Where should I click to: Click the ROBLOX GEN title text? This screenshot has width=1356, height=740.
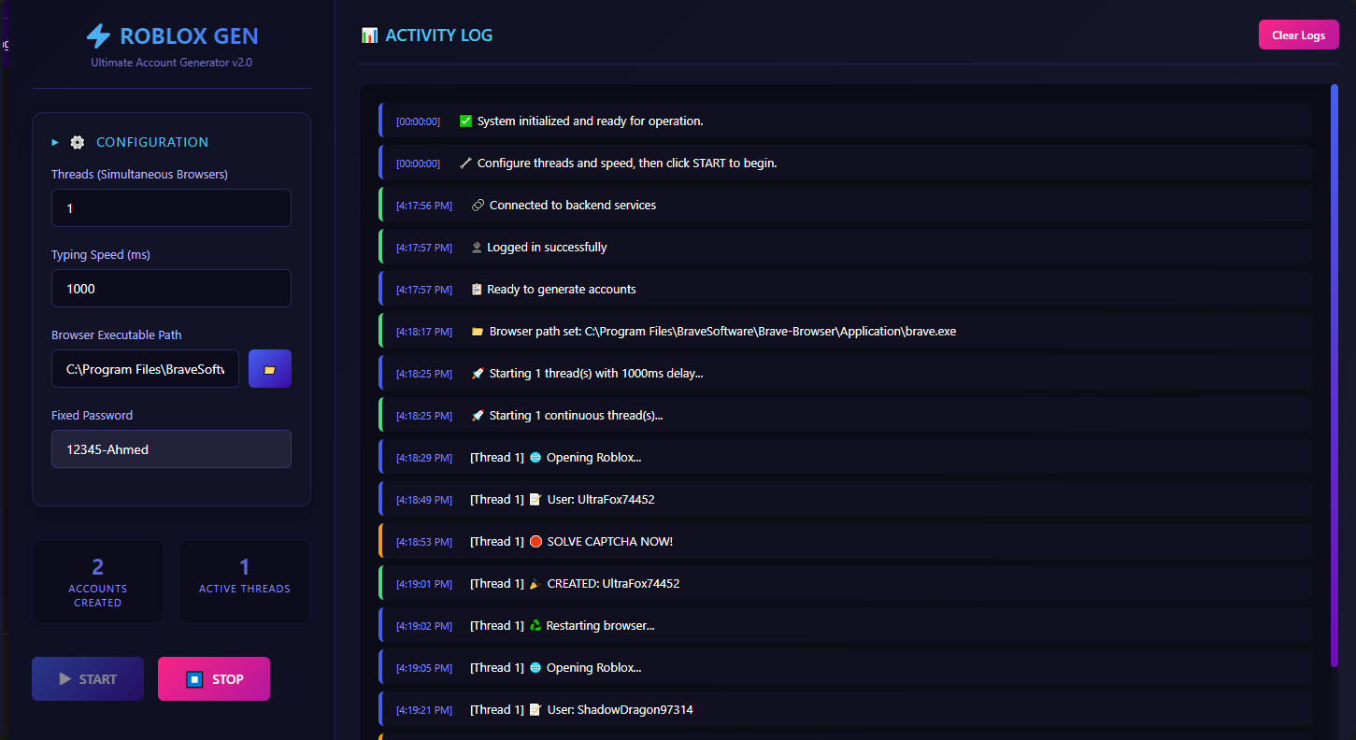(x=190, y=36)
